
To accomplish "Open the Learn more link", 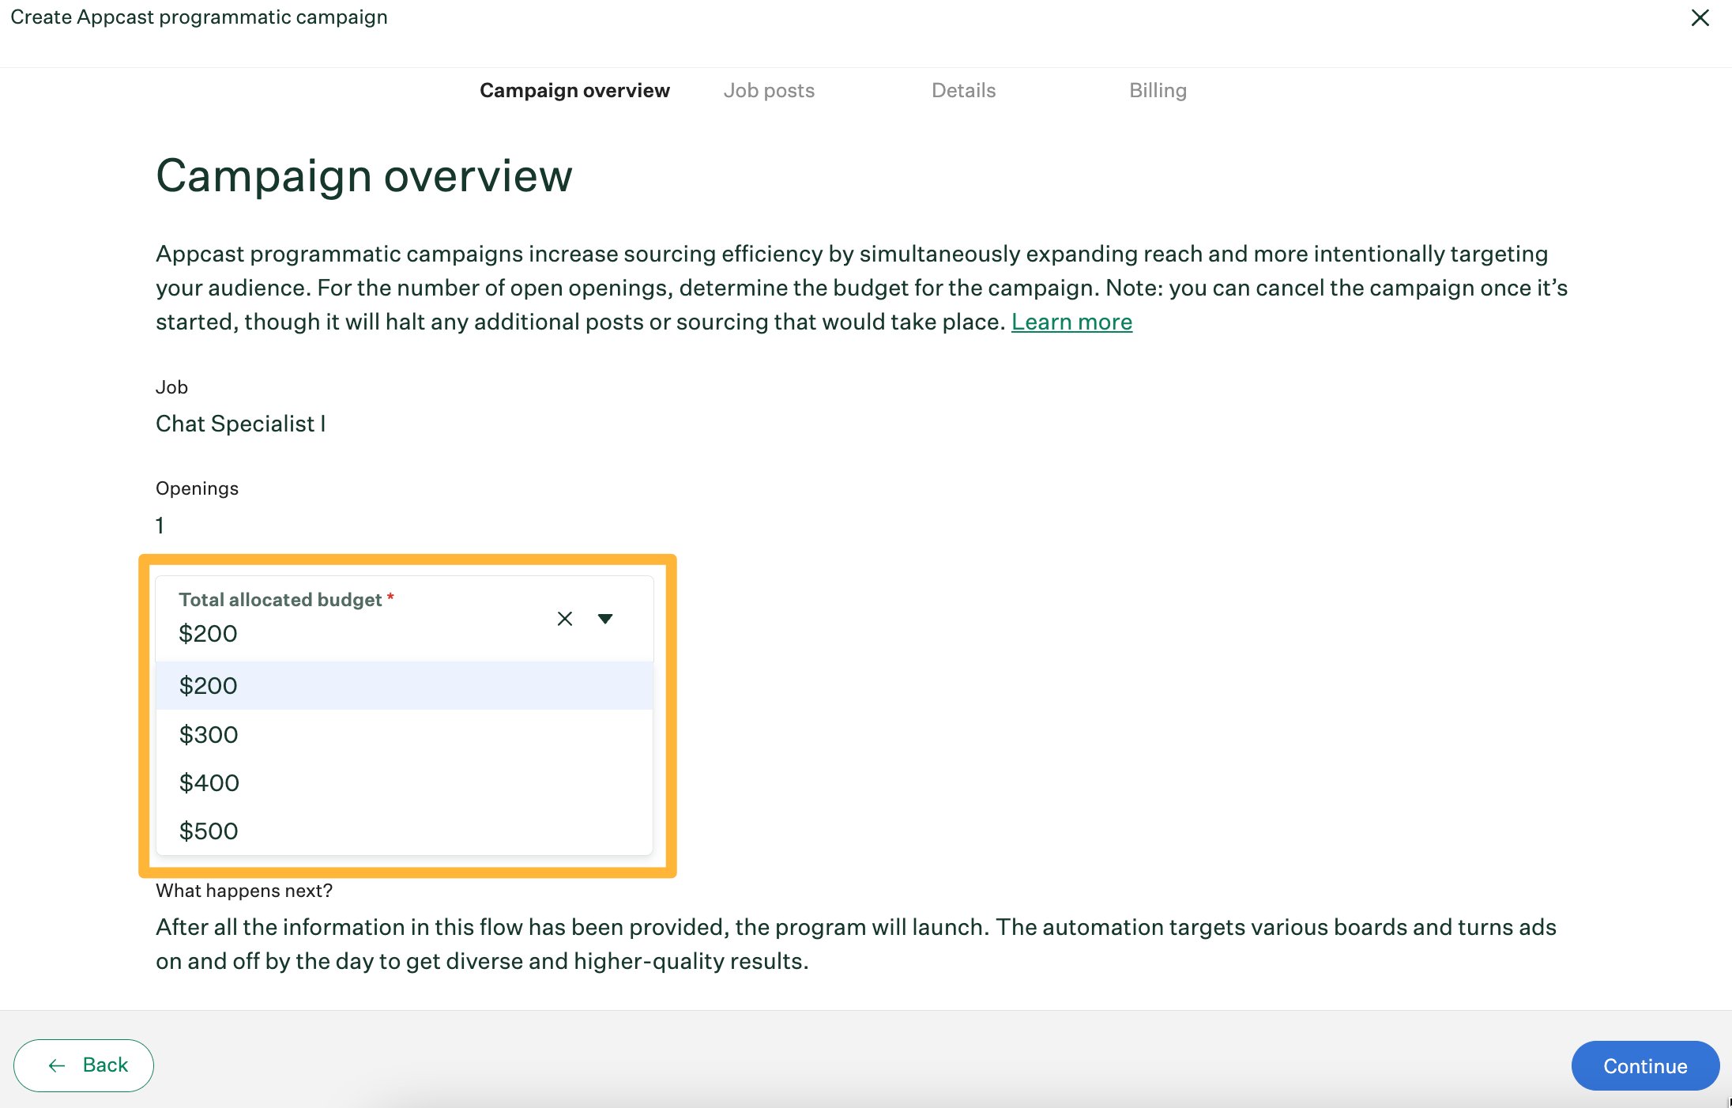I will pyautogui.click(x=1071, y=322).
